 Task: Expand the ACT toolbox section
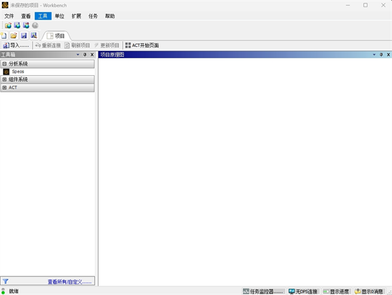(5, 87)
